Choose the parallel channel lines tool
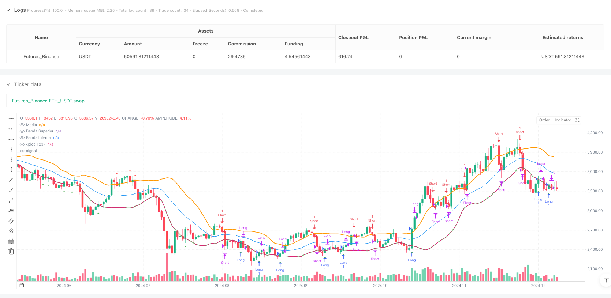This screenshot has width=611, height=298. pyautogui.click(x=11, y=221)
